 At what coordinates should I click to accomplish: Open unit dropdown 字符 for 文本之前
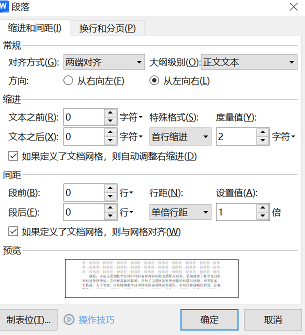(x=131, y=117)
